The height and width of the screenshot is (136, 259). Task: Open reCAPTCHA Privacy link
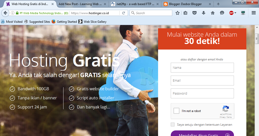tap(223, 117)
